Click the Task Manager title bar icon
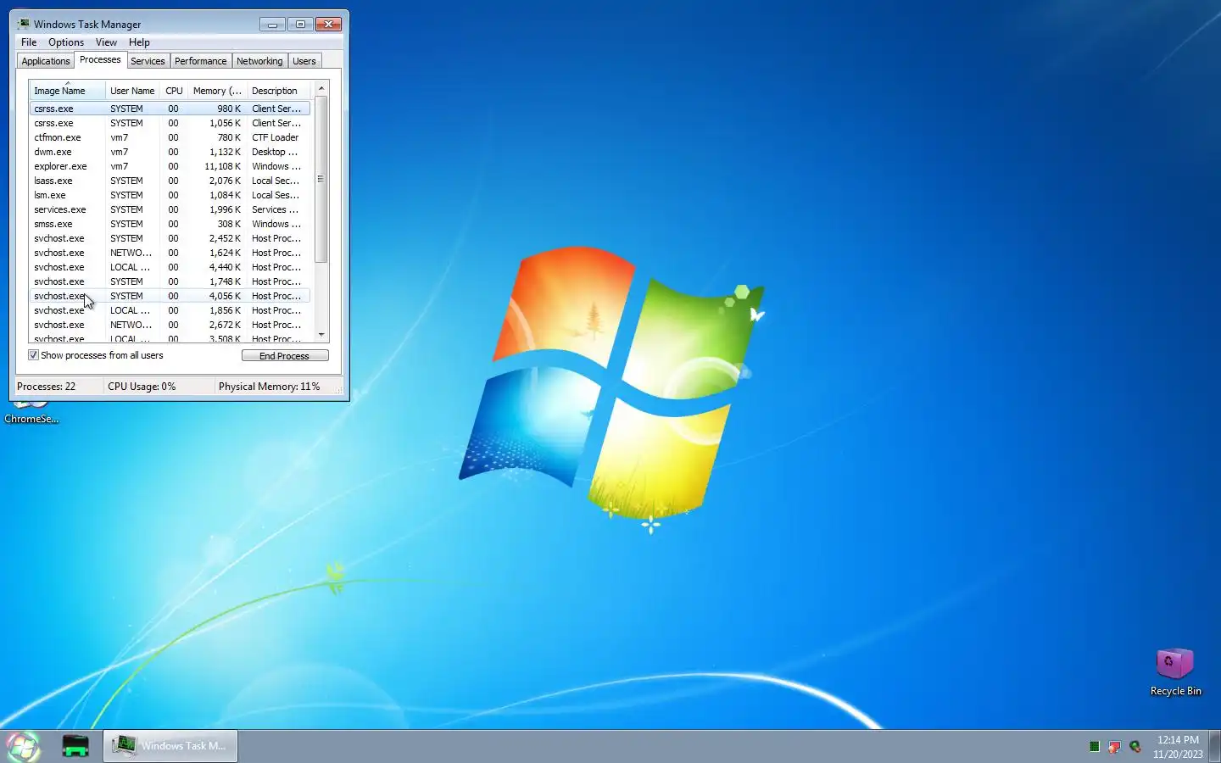Screen dimensions: 1221x763 [24, 24]
